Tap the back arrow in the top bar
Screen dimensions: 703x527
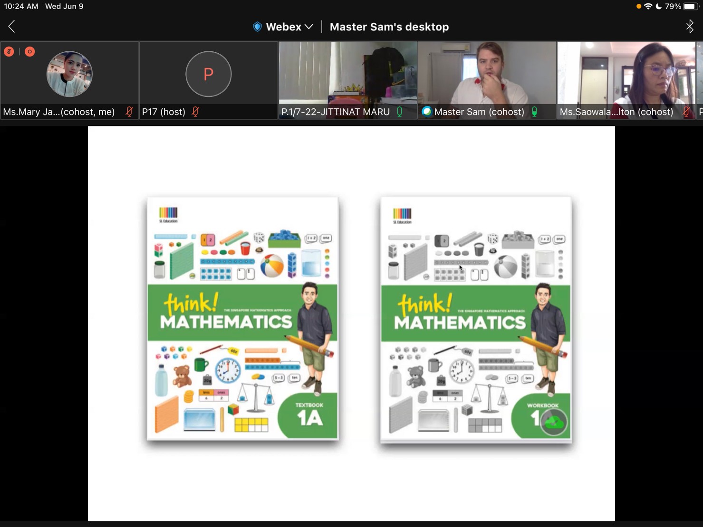coord(11,27)
